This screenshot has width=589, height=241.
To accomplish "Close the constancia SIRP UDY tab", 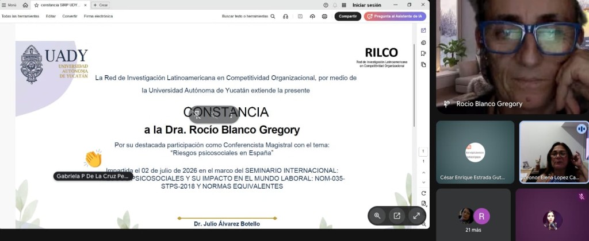I will click(86, 5).
